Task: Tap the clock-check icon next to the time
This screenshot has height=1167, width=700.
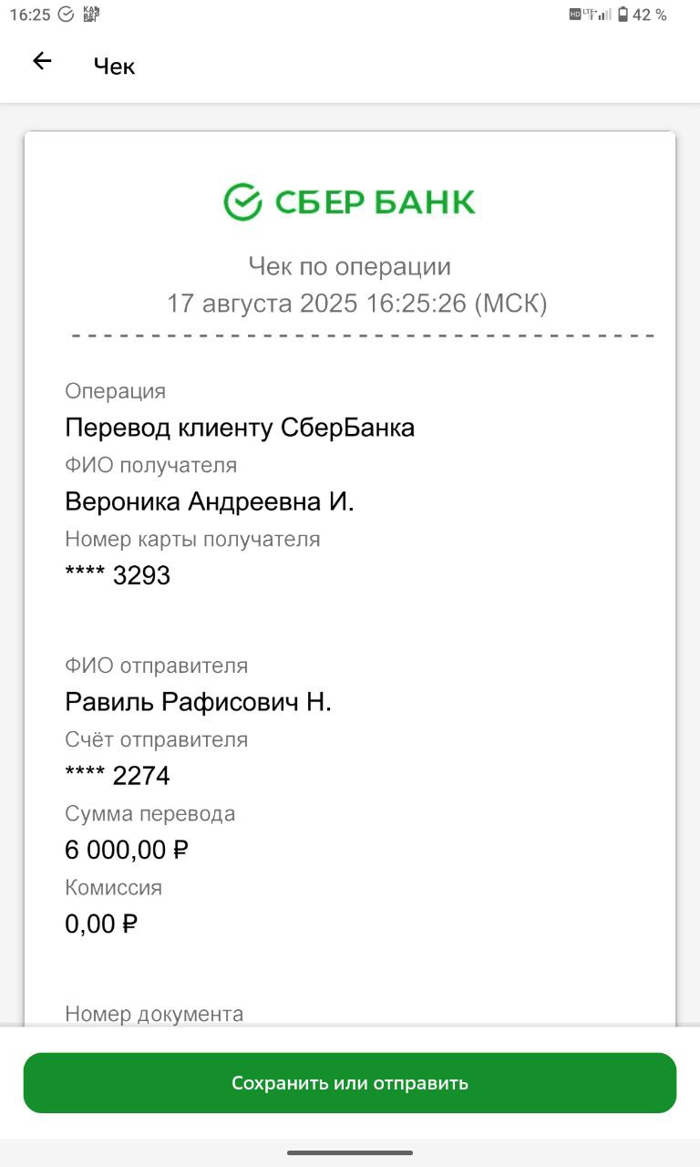Action: (x=66, y=15)
